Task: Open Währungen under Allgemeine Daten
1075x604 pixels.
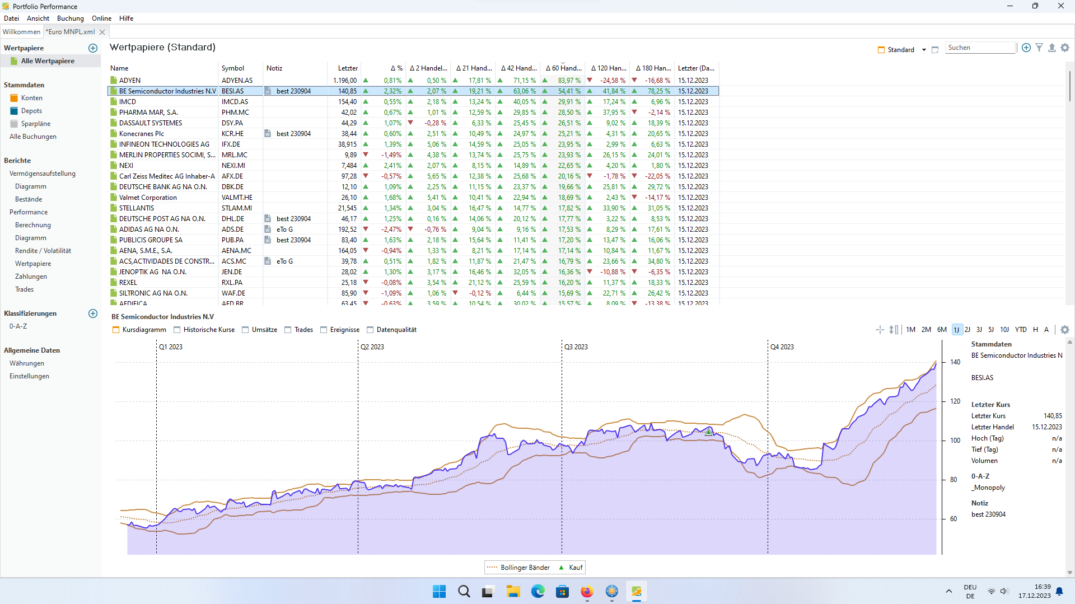Action: coord(27,363)
